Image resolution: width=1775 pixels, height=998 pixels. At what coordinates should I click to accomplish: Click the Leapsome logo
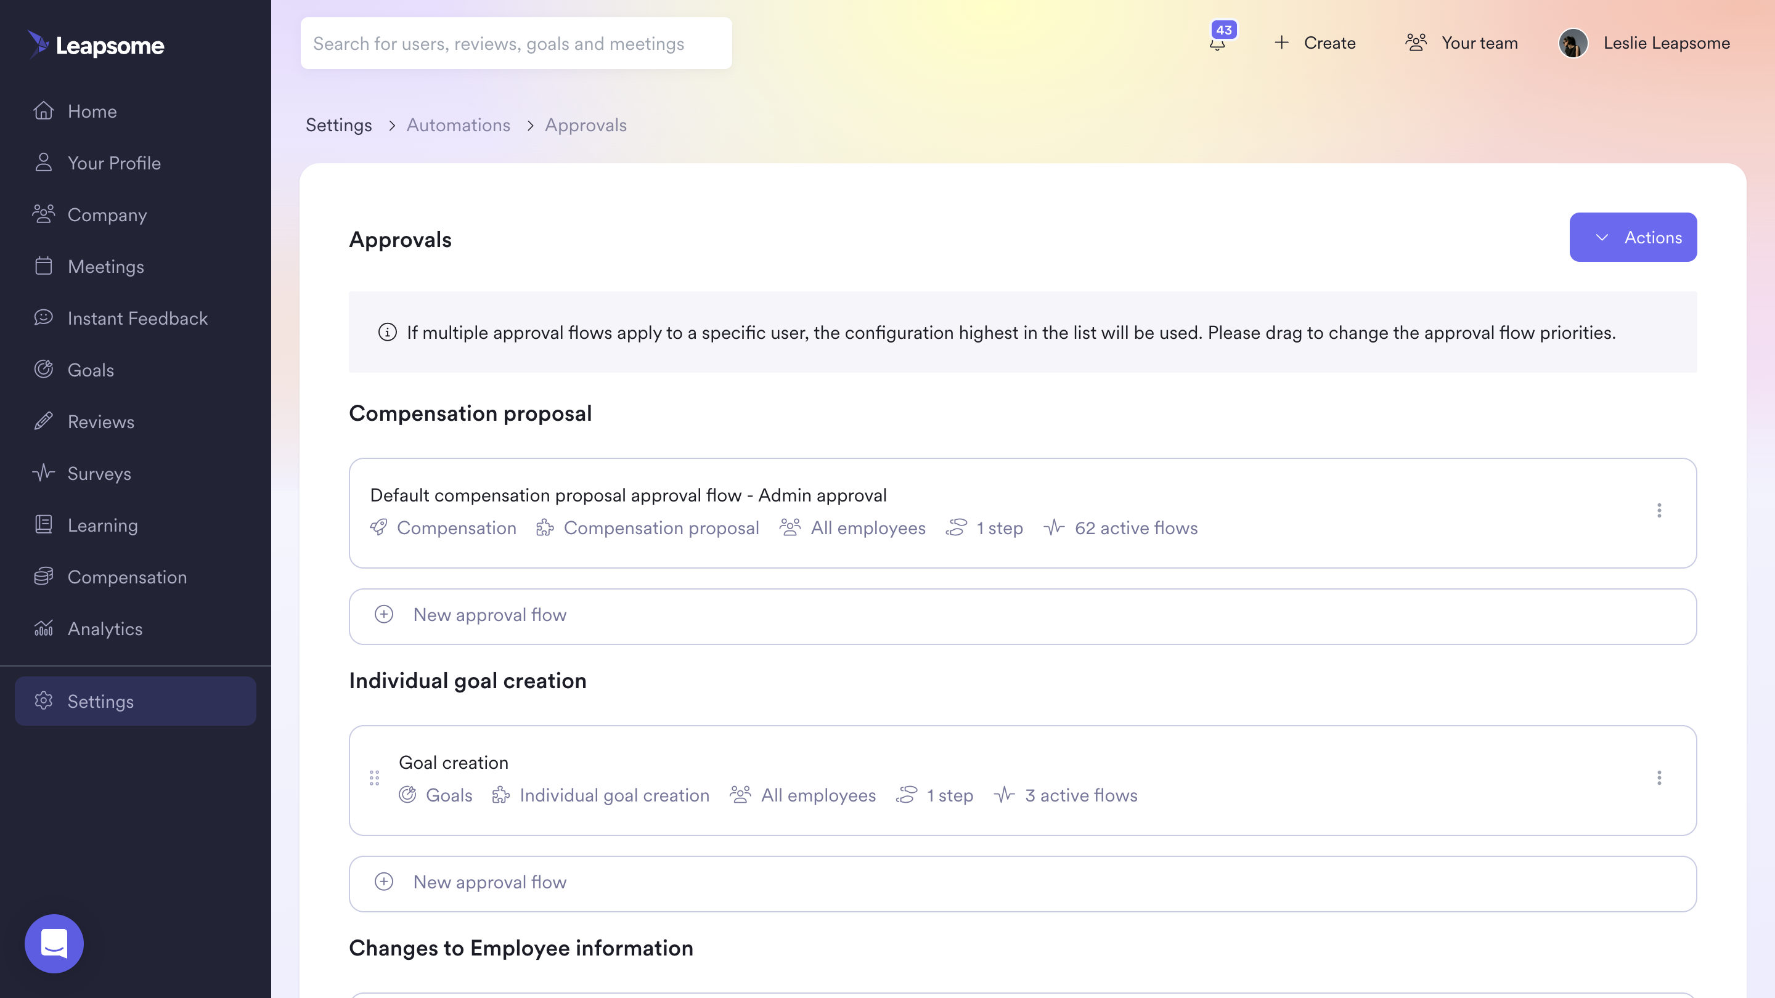click(x=96, y=45)
